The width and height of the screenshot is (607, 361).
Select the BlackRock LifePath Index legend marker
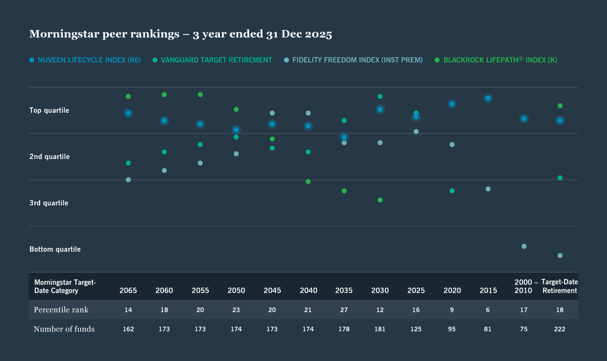437,60
